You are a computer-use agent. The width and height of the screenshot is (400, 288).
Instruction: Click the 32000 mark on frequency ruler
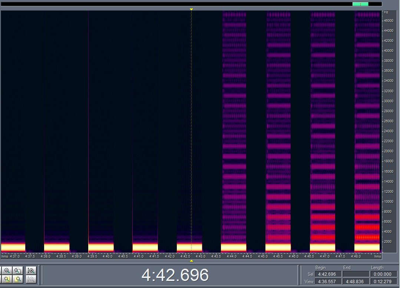[389, 91]
